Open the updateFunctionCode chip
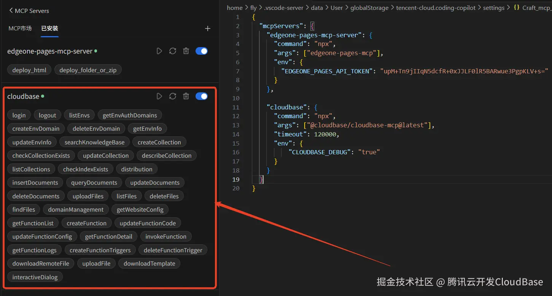 [x=148, y=223]
